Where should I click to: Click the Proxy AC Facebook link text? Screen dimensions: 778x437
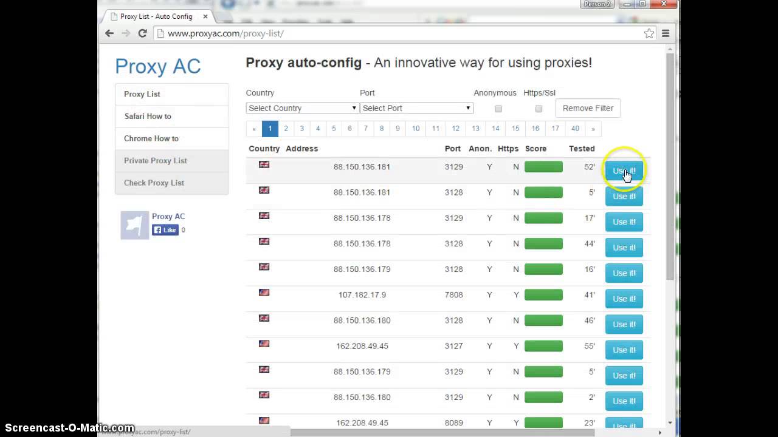pyautogui.click(x=168, y=216)
